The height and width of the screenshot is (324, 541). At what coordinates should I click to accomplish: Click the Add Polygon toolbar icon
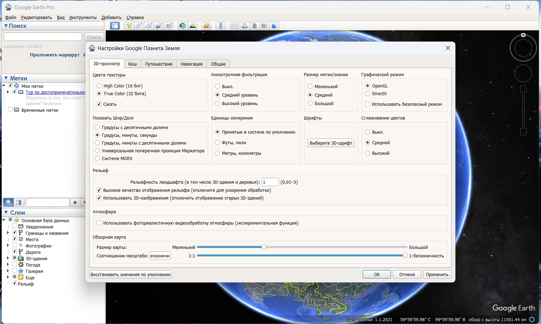(139, 26)
